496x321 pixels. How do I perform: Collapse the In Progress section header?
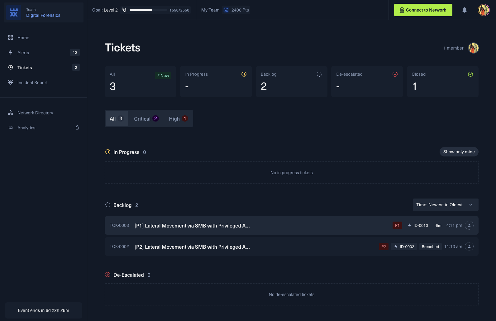pos(126,152)
